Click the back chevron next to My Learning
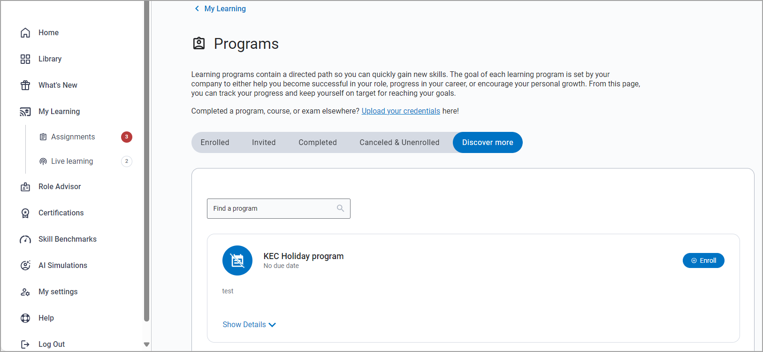Screen dimensions: 763x352 click(x=197, y=8)
